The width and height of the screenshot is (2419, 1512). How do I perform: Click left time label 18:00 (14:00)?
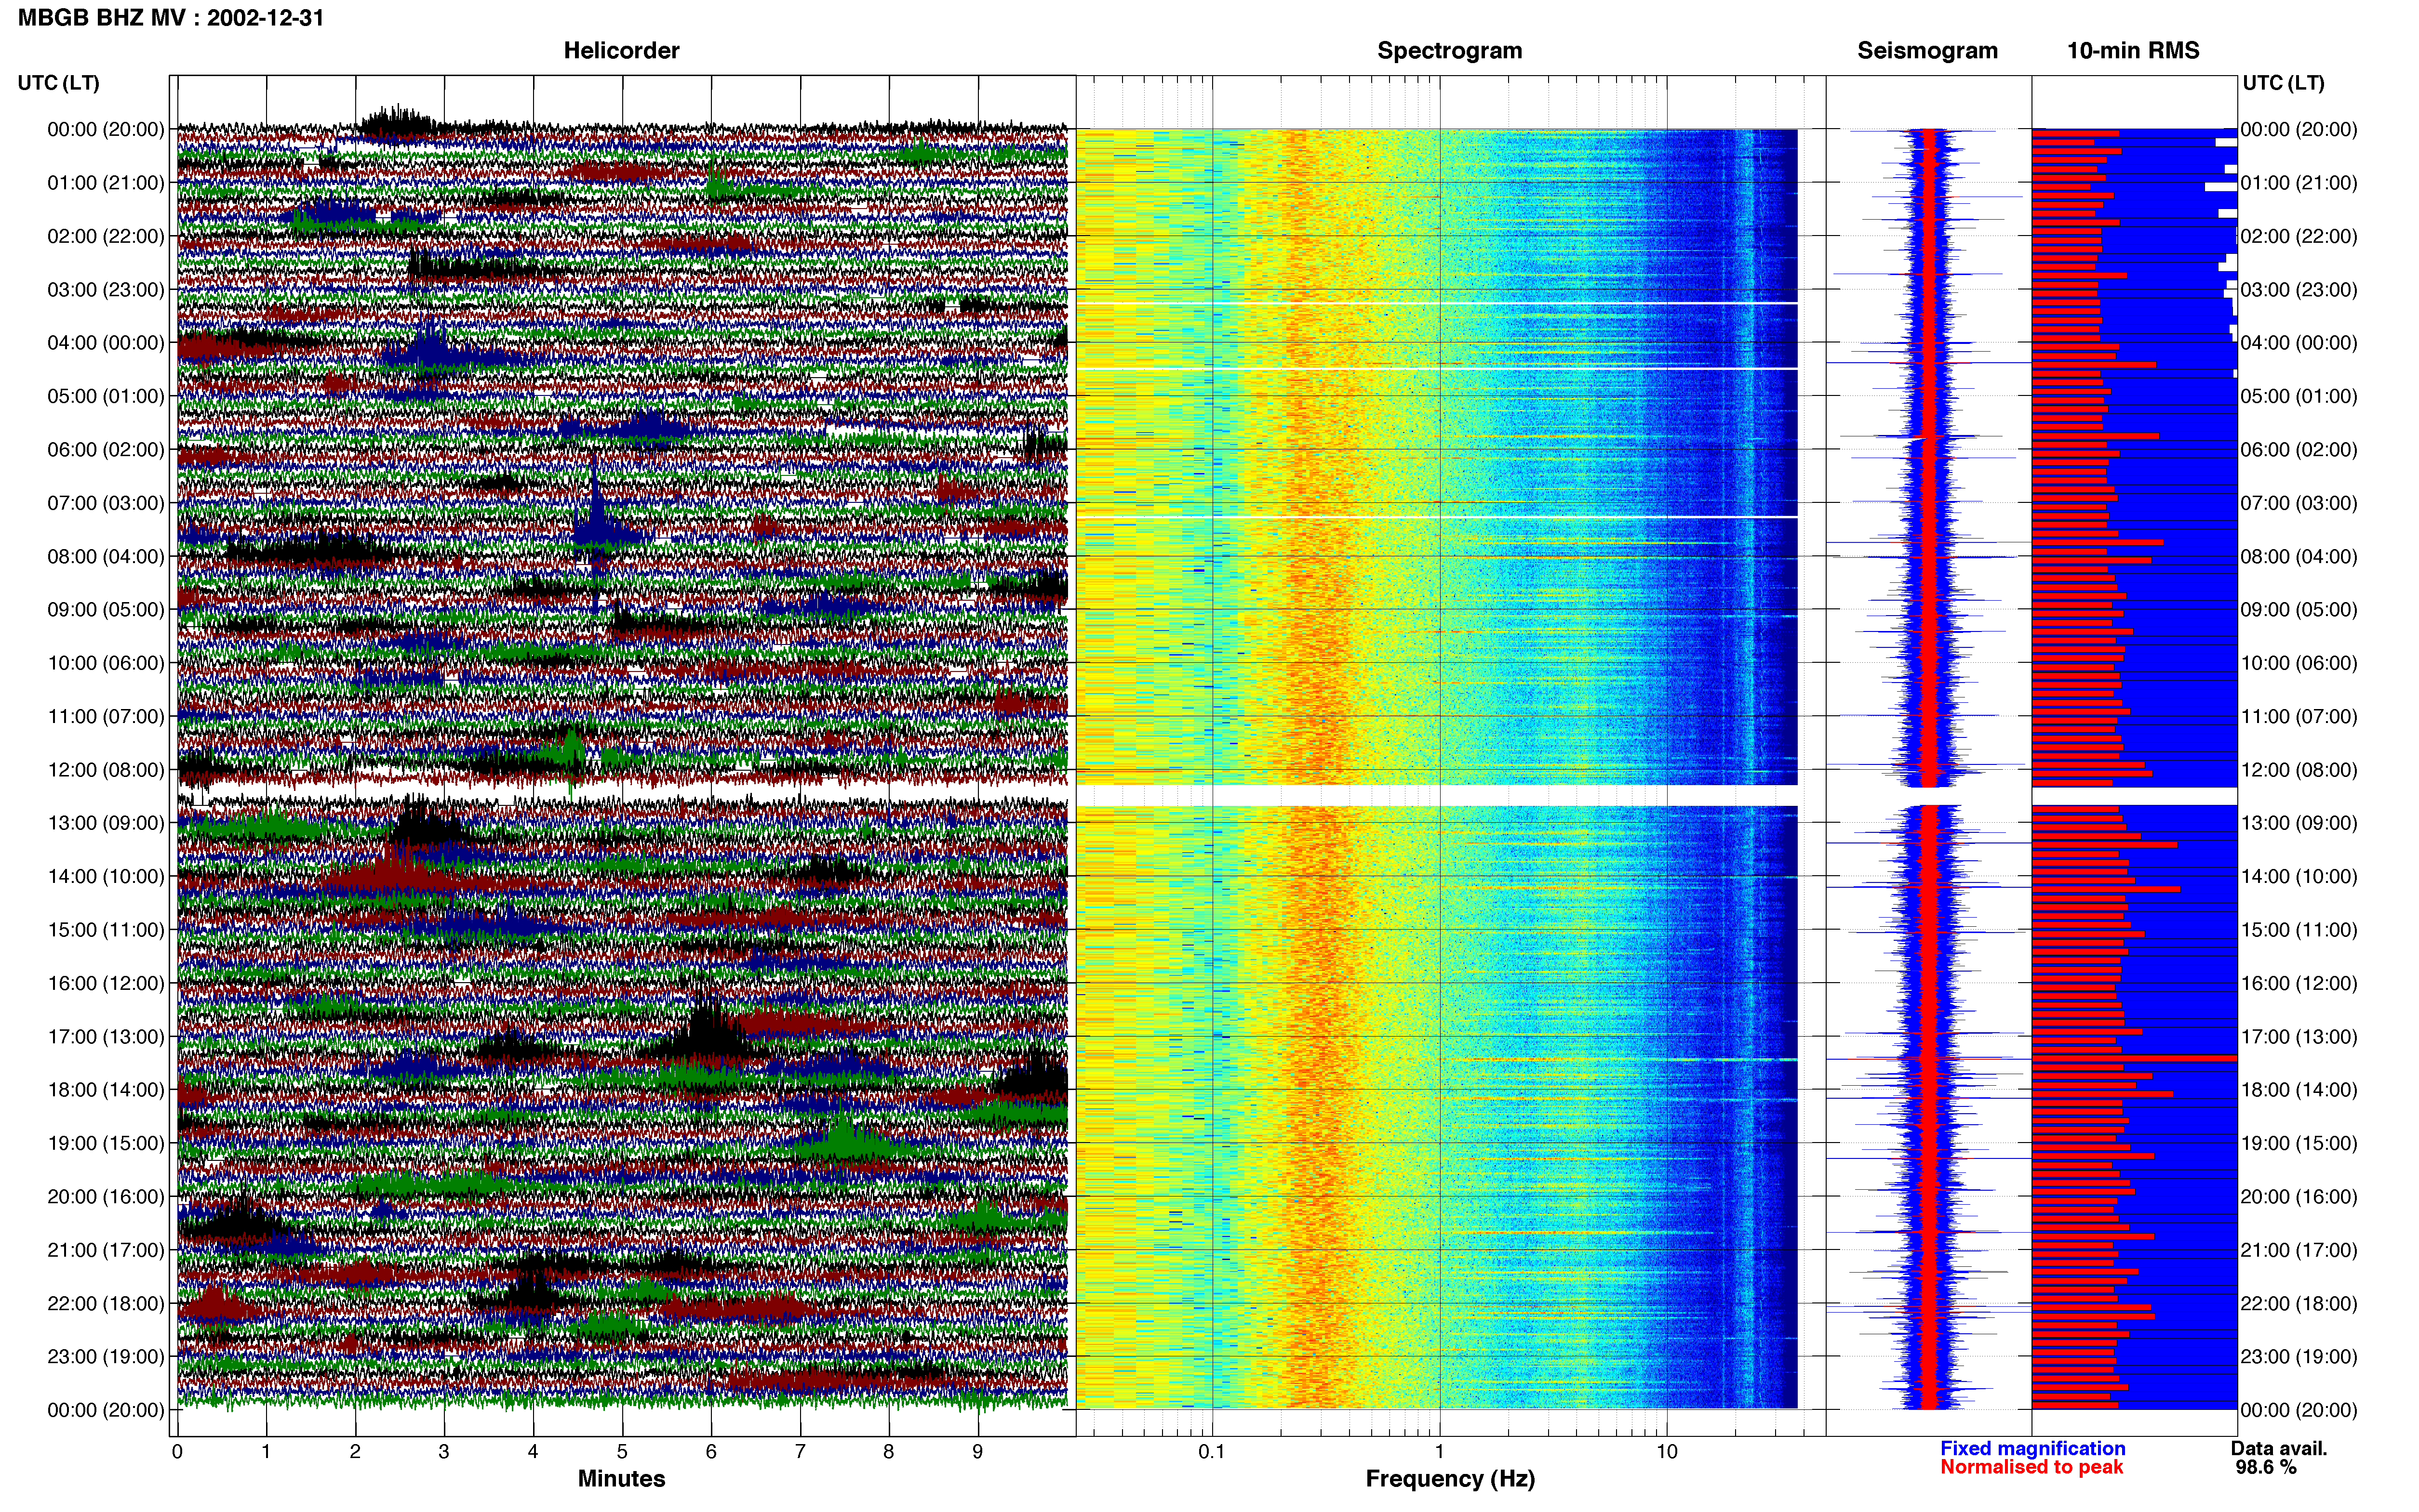tap(106, 1090)
